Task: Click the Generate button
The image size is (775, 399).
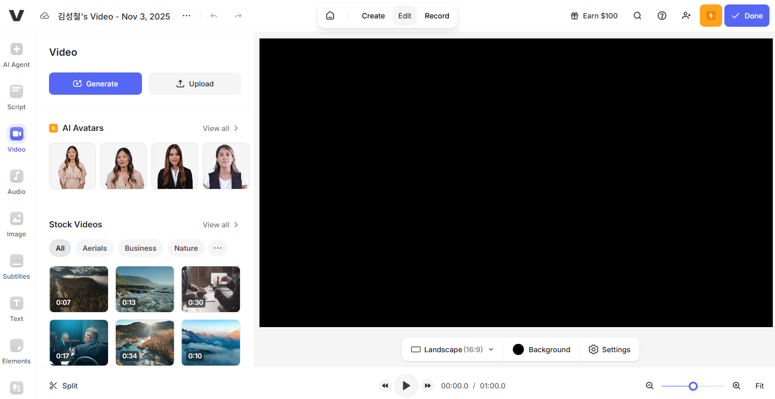Action: (95, 84)
